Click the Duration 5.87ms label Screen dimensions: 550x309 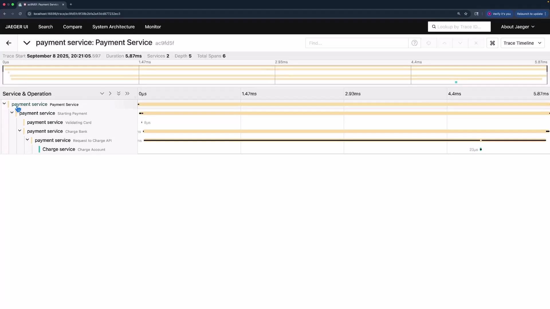coord(124,56)
